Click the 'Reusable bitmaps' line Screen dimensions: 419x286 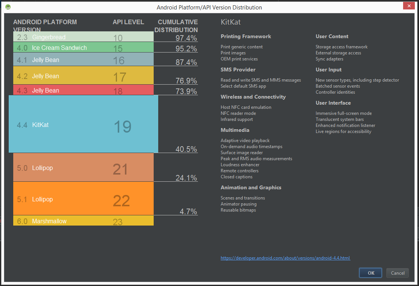[238, 210]
